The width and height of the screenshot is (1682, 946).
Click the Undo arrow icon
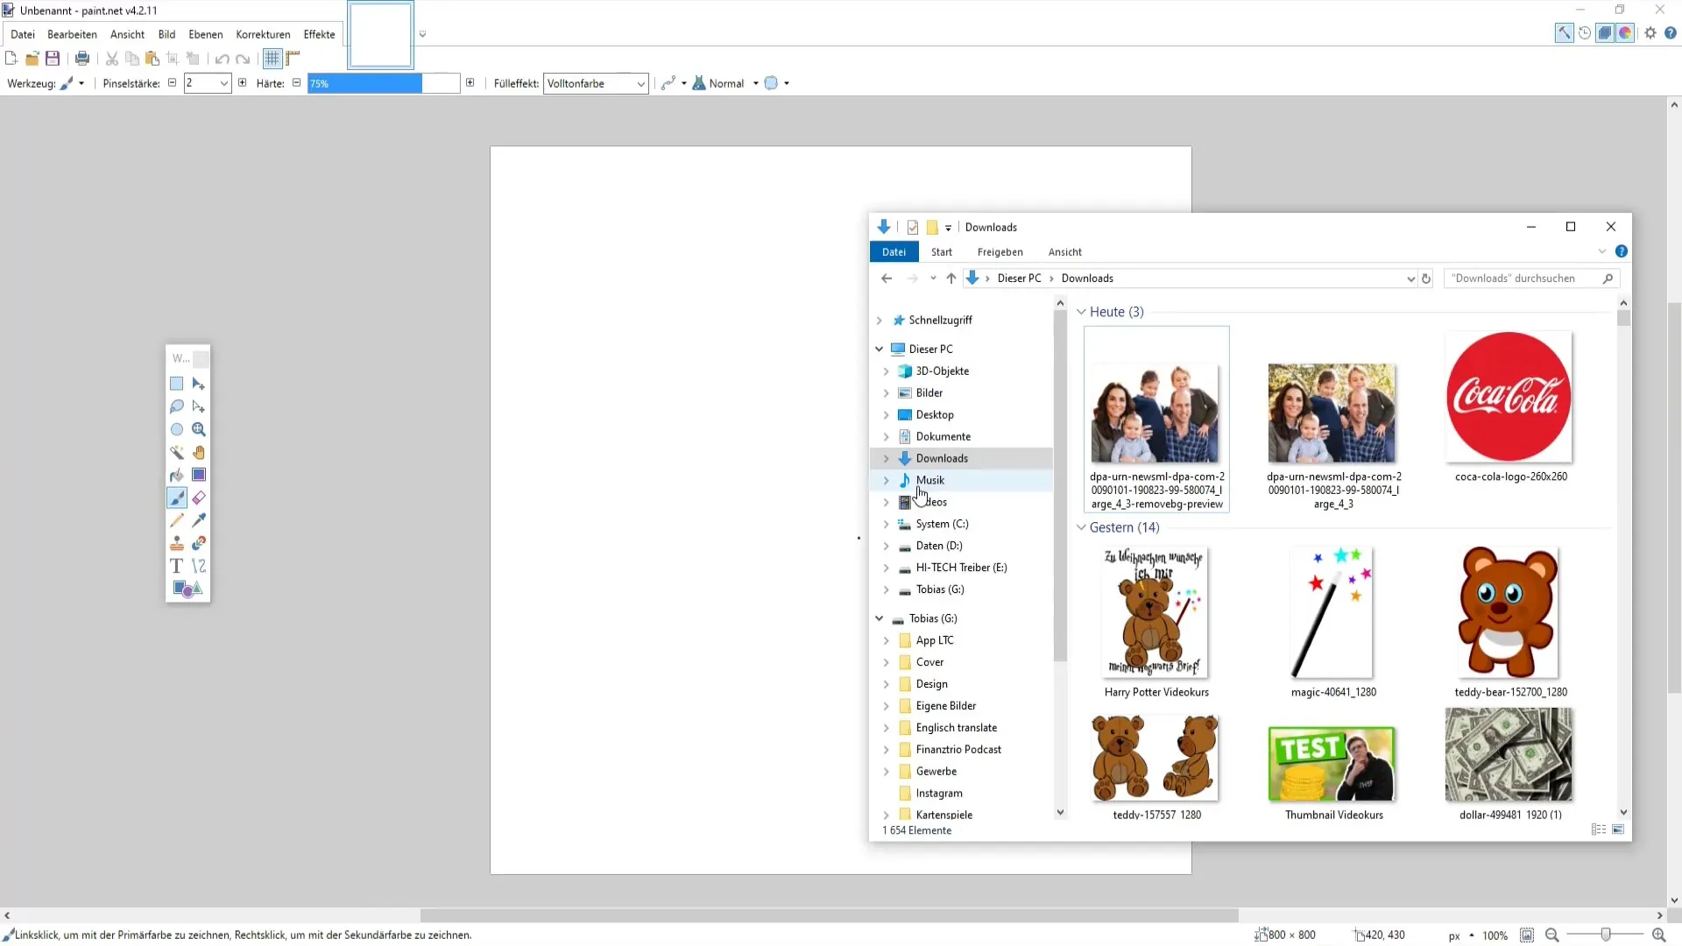pos(222,59)
